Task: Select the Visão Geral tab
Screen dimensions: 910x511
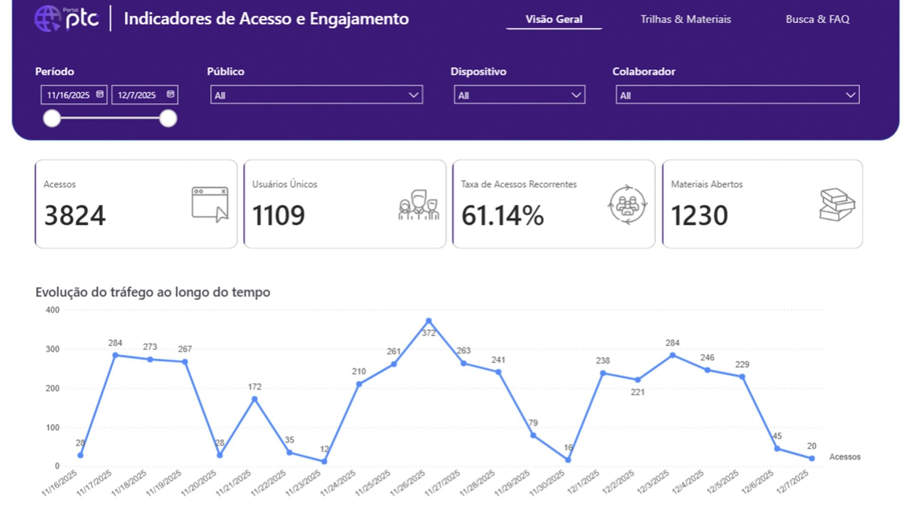Action: [x=554, y=19]
